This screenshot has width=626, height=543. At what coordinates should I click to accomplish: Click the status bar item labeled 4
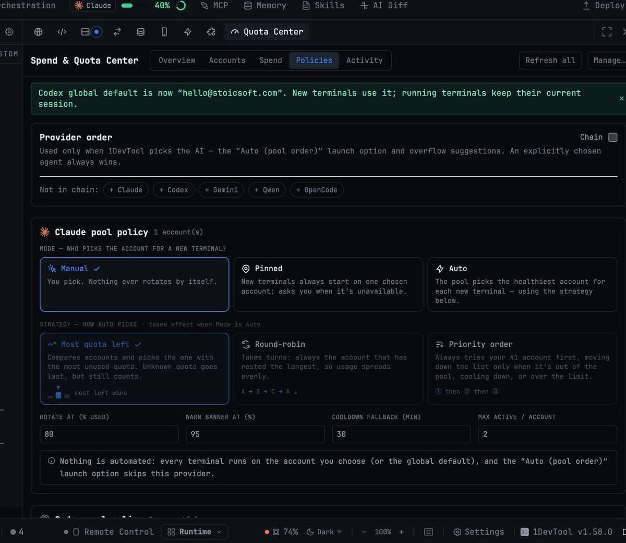tap(17, 532)
